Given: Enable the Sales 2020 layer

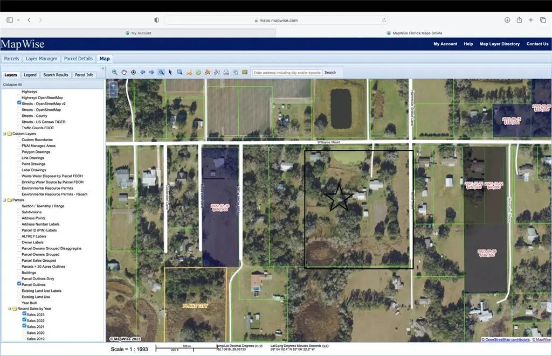Looking at the screenshot, I should tap(24, 333).
